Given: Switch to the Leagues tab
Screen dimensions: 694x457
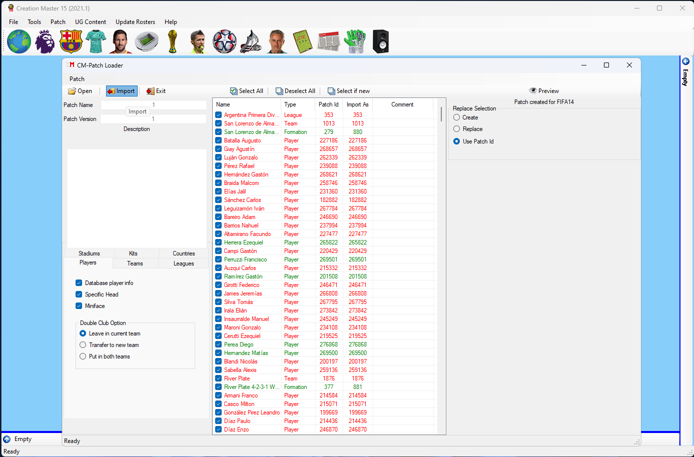Looking at the screenshot, I should (x=184, y=263).
